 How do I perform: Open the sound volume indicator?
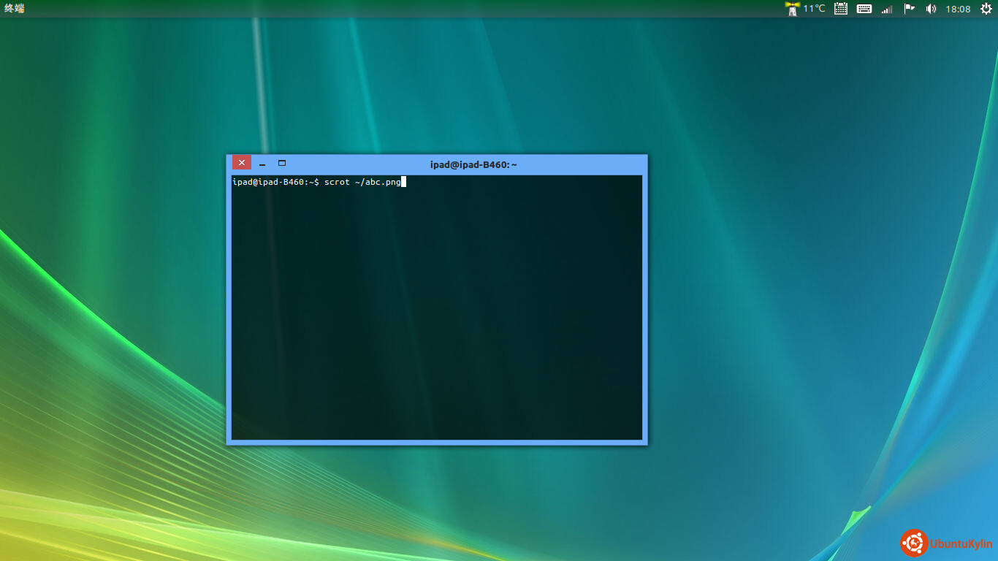click(x=931, y=9)
